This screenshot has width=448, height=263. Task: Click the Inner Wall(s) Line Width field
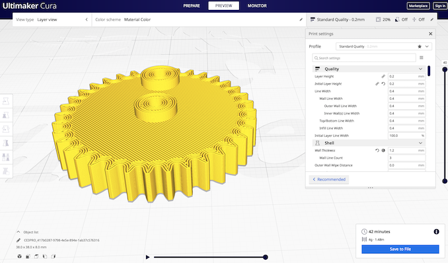tap(406, 114)
